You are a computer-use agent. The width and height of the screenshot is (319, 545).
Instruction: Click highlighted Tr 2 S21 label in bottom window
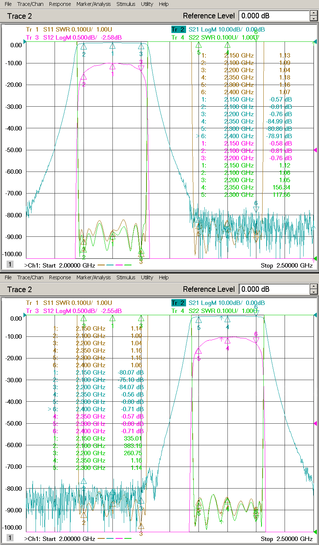(x=178, y=303)
